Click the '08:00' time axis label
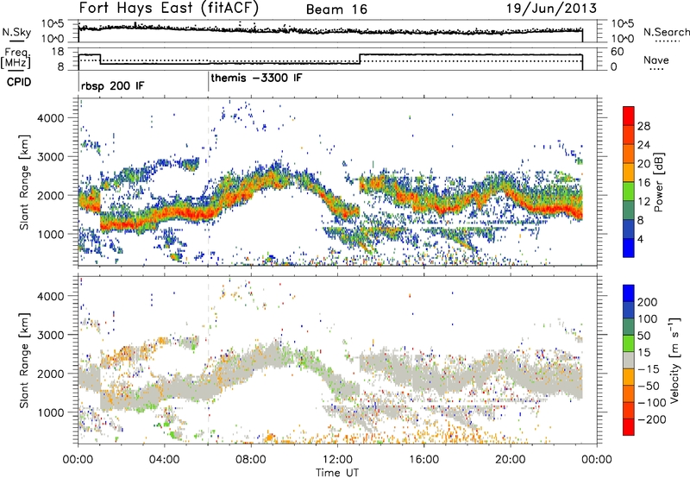The width and height of the screenshot is (690, 478). tap(251, 460)
